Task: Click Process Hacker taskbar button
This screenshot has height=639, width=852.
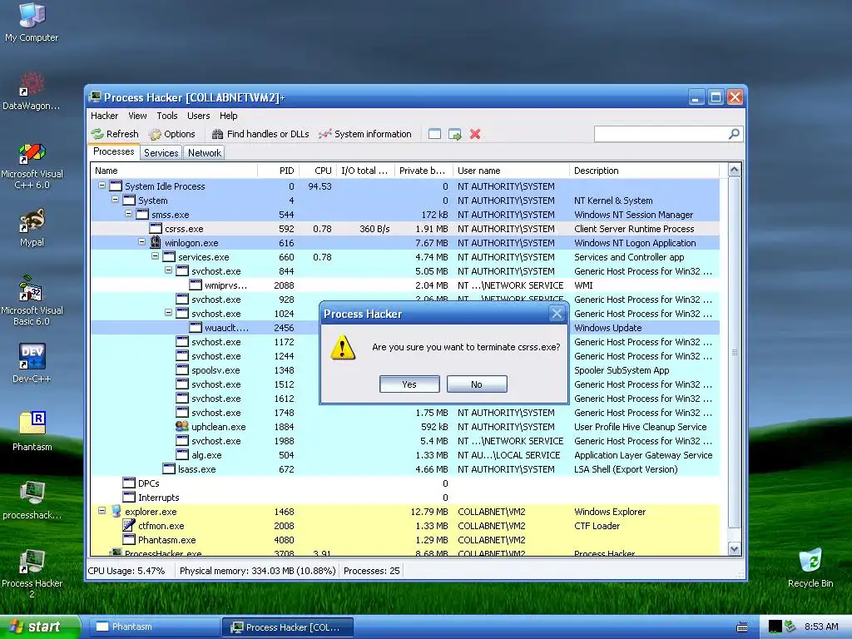Action: 287,627
